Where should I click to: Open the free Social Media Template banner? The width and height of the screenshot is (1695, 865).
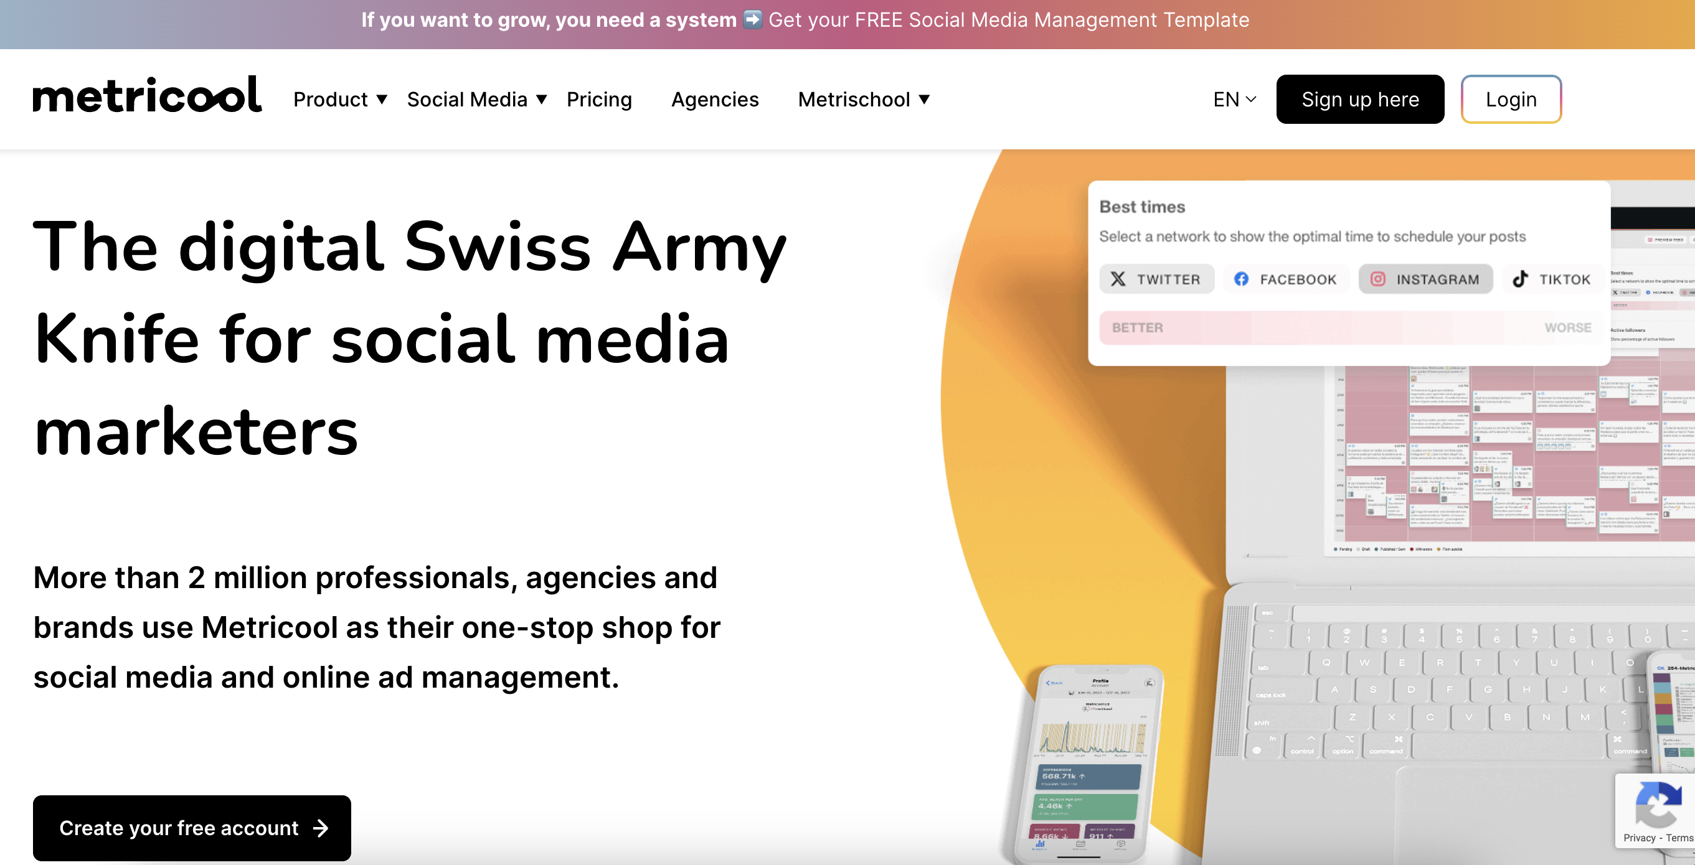tap(1008, 20)
